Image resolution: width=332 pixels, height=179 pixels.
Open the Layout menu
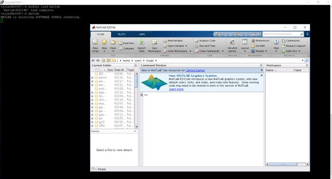click(x=245, y=46)
